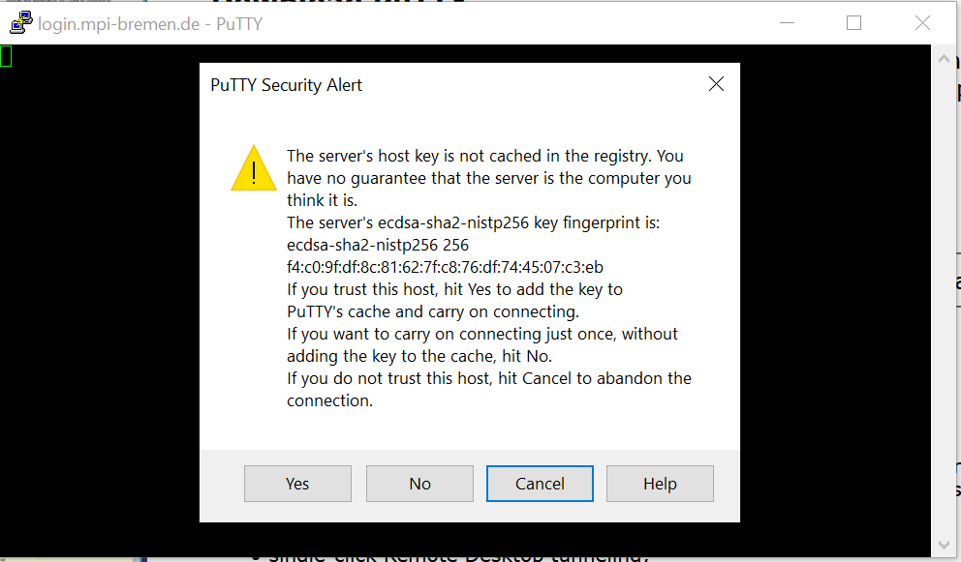Open Help for the security alert
This screenshot has width=961, height=562.
click(x=660, y=484)
